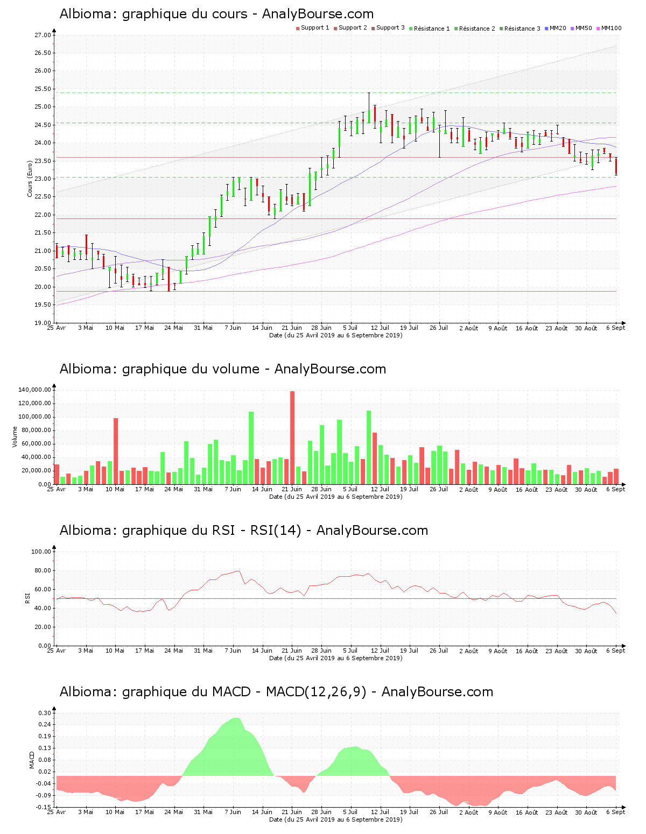Click the 'MACD' y-axis label
Screen dimensions: 646x834
[x=32, y=760]
